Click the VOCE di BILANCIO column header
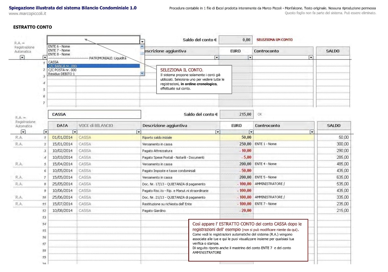This screenshot has width=388, height=272. (109, 126)
